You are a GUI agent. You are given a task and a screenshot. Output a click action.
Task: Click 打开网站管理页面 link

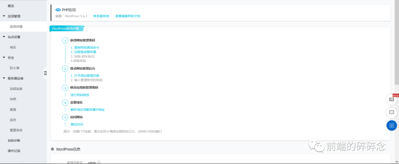(85, 76)
